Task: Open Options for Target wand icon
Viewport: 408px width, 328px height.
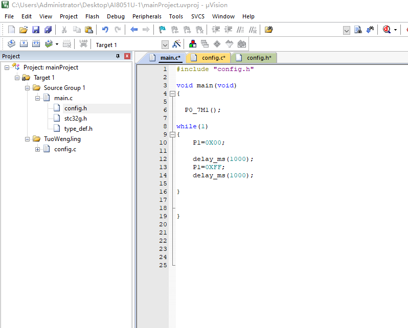Action: point(176,44)
